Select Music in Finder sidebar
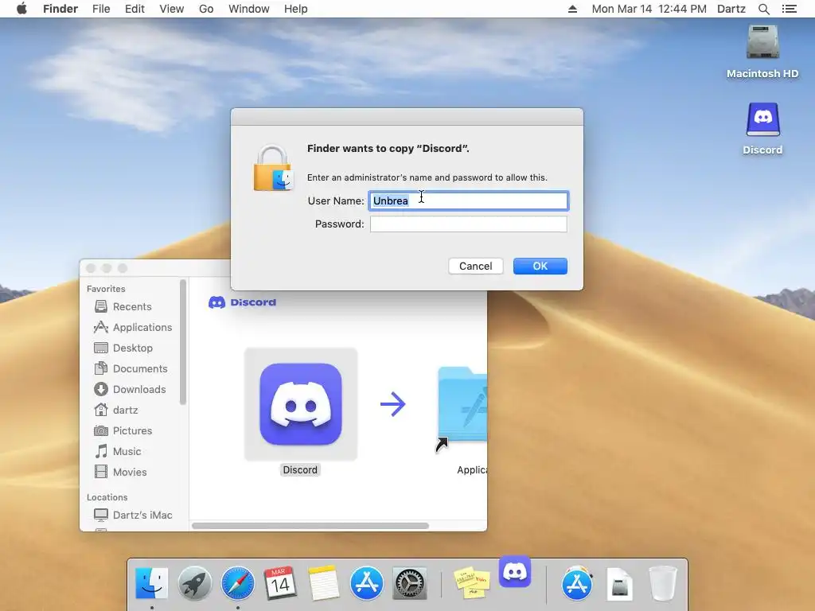Viewport: 815px width, 611px height. point(127,452)
